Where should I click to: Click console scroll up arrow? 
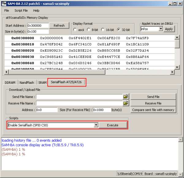click(180, 140)
